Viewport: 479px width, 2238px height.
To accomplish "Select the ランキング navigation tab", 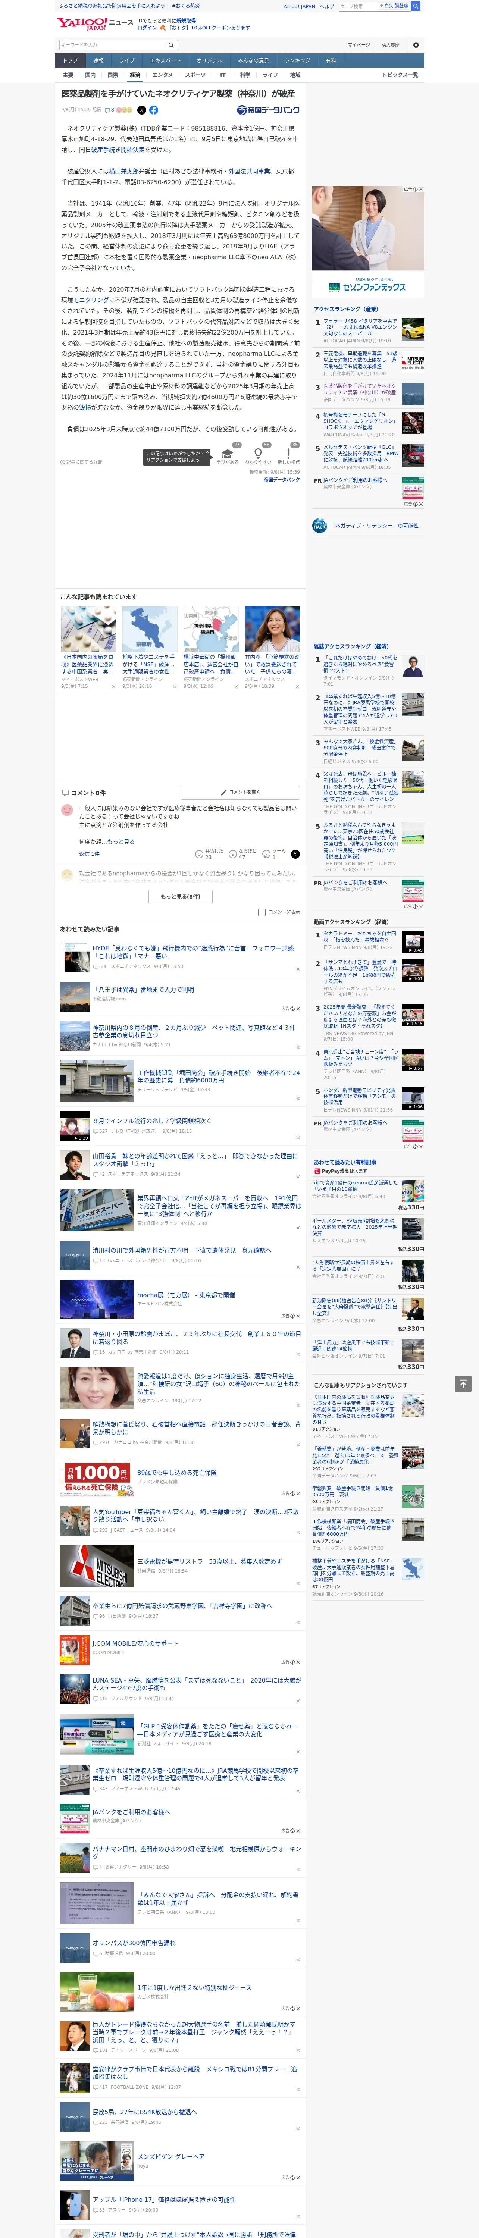I will [x=297, y=61].
